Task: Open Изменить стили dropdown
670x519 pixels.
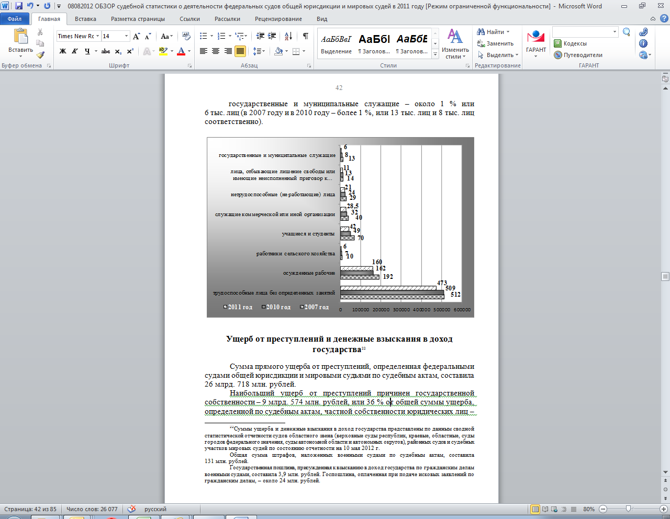Action: tap(455, 45)
